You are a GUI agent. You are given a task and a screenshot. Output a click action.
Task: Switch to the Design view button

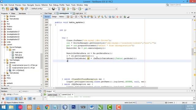(54, 17)
